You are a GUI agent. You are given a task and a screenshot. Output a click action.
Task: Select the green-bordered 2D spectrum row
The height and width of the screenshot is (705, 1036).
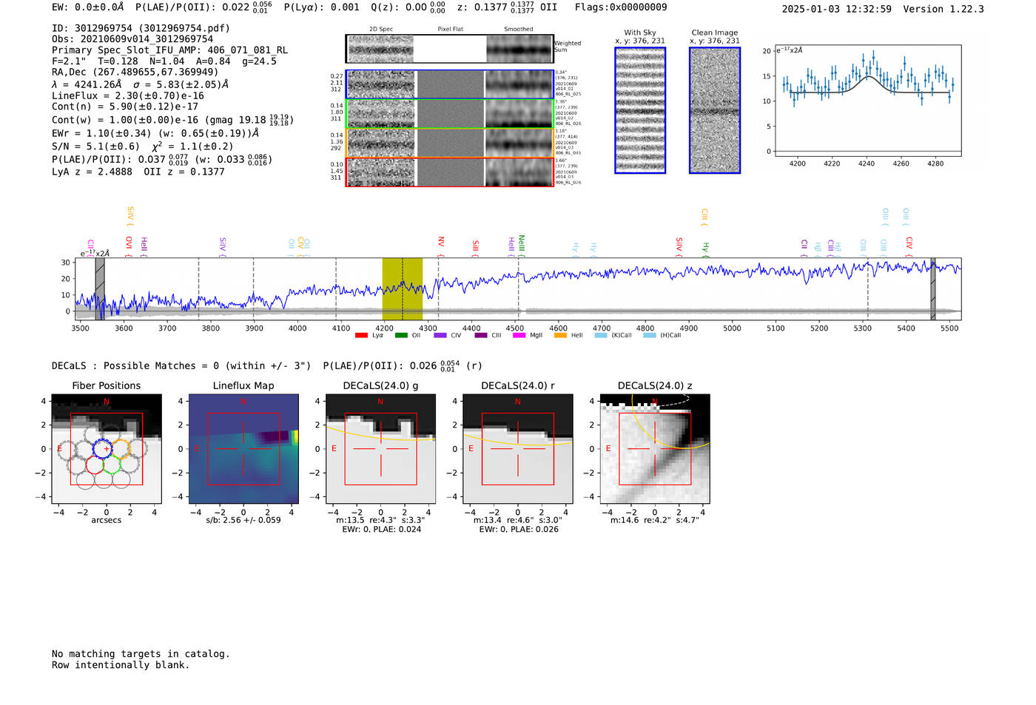[450, 114]
